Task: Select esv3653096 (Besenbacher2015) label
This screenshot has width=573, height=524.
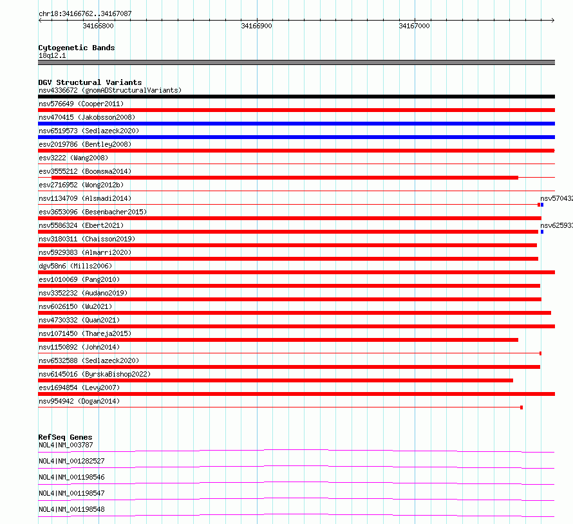Action: [x=93, y=212]
